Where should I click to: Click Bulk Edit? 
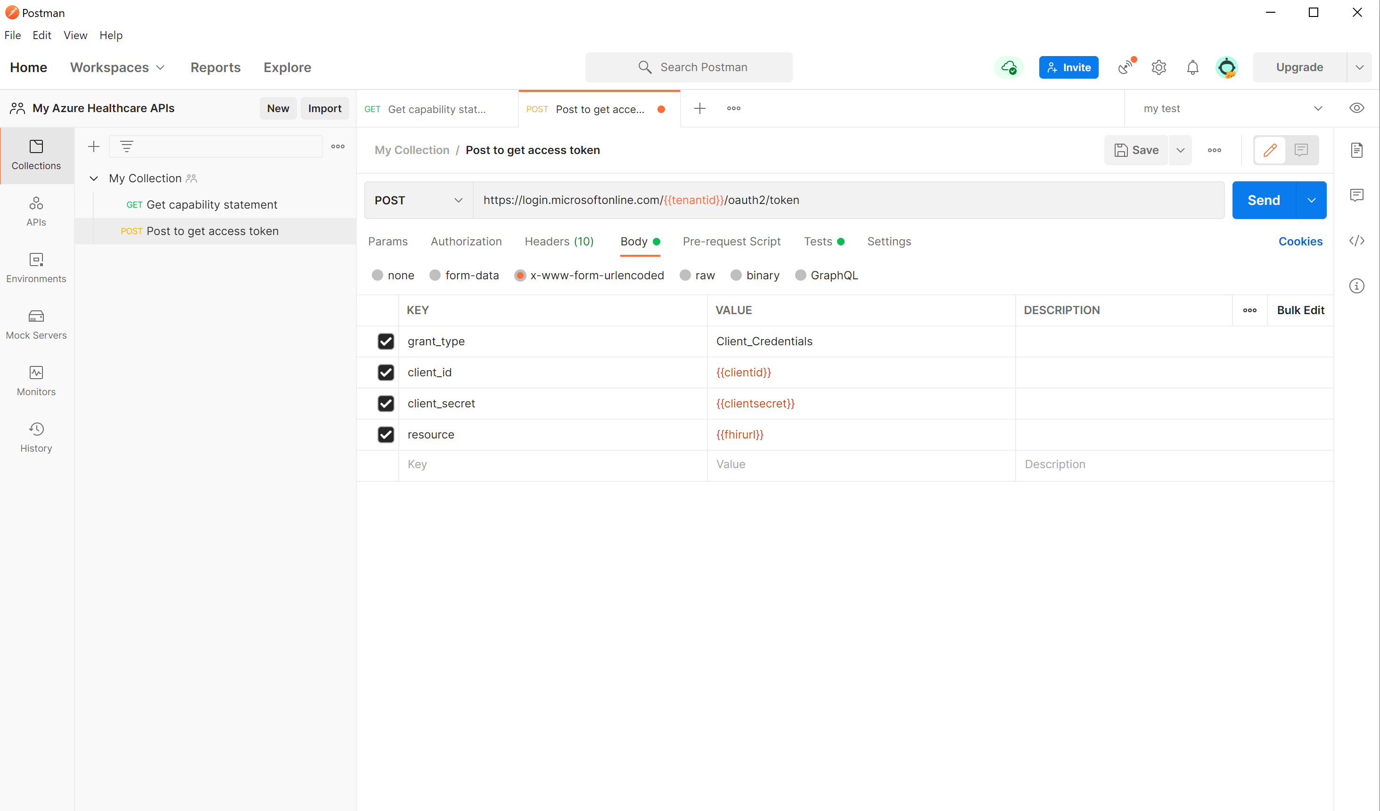1301,310
